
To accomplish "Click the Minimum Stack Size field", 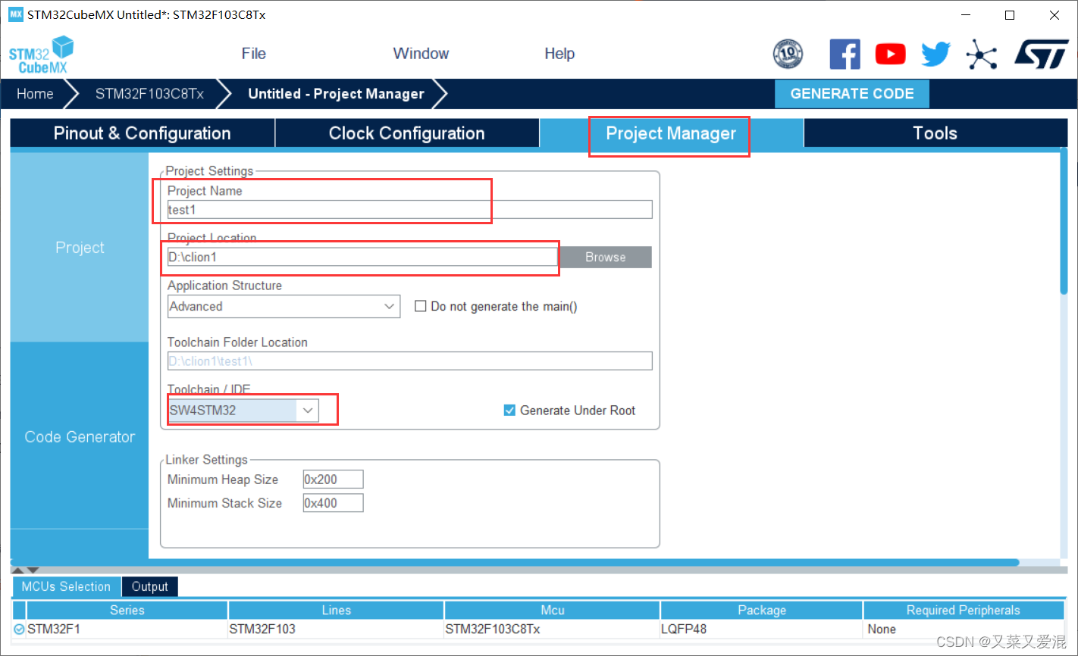I will tap(333, 503).
